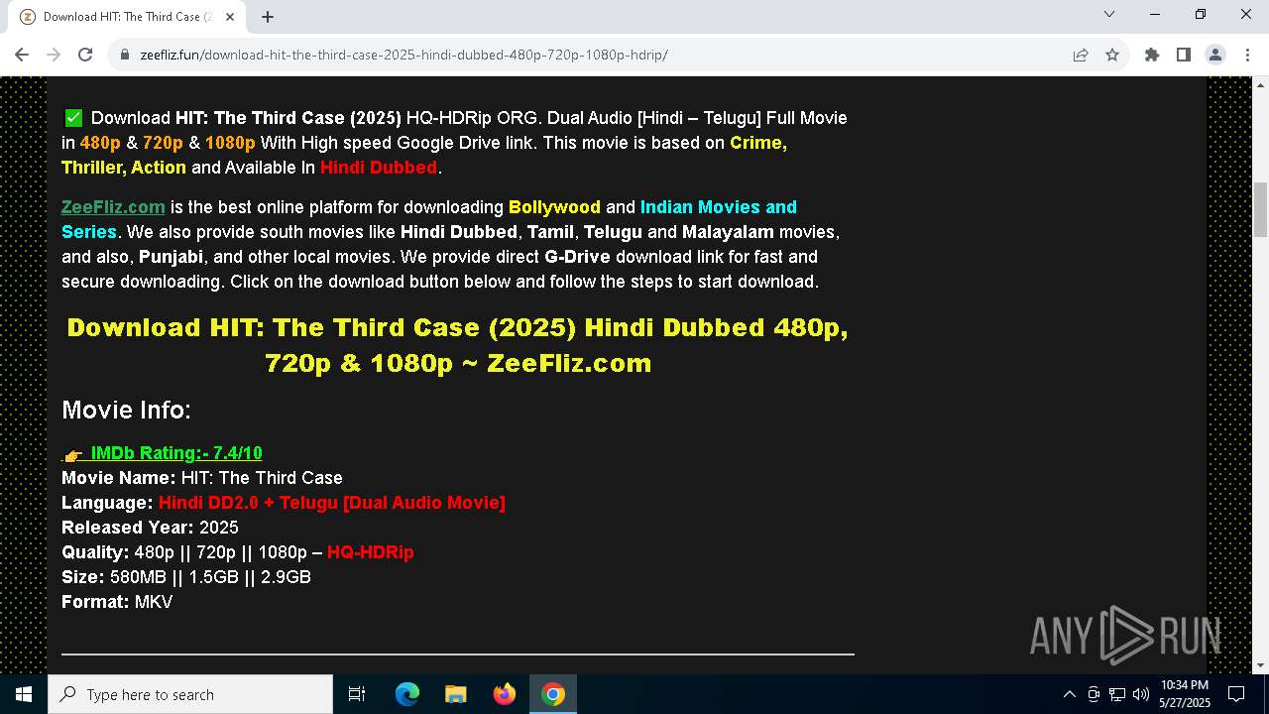Open the Windows Start menu
Screen dimensions: 1269x714
pos(24,694)
